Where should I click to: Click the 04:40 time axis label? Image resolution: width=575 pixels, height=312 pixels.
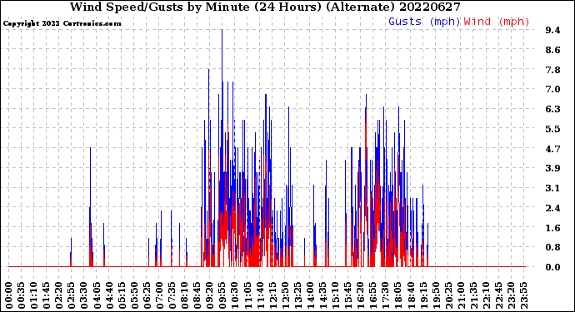click(109, 295)
